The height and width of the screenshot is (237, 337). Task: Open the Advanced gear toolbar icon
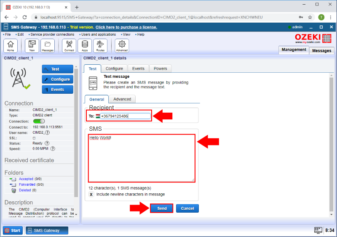pyautogui.click(x=122, y=46)
